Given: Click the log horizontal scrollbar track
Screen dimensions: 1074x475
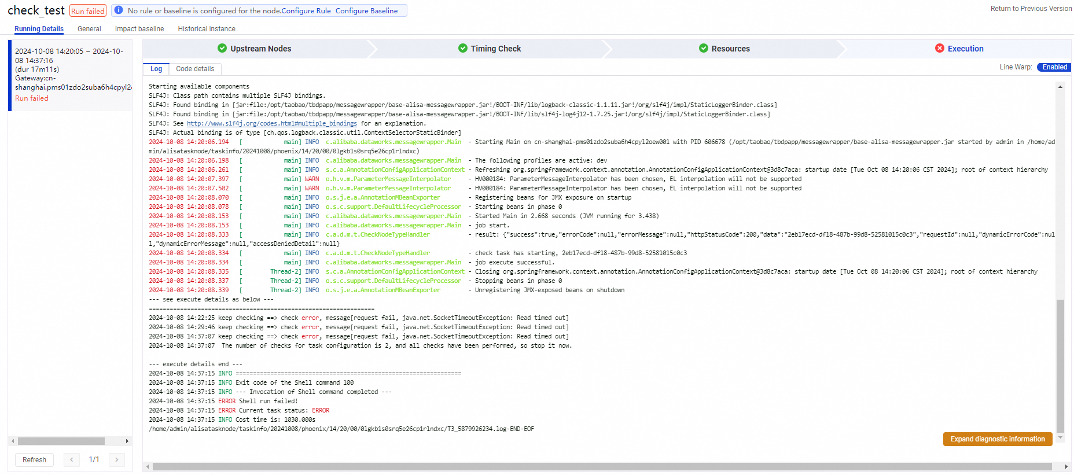Looking at the screenshot, I should click(x=602, y=467).
